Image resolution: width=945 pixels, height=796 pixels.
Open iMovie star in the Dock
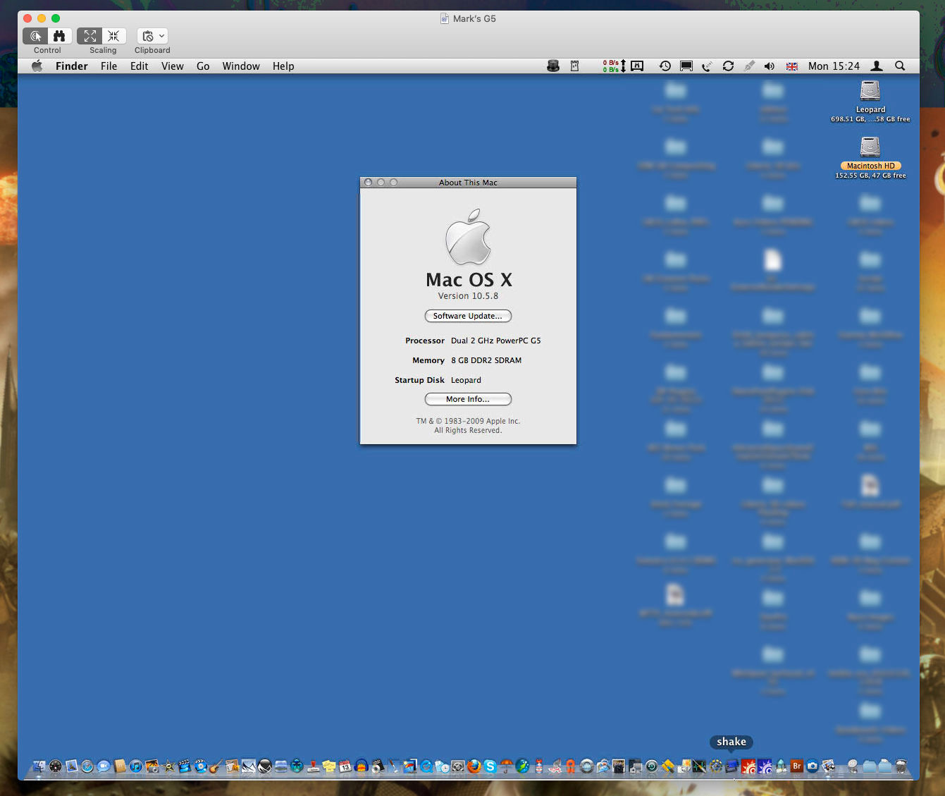pos(168,766)
